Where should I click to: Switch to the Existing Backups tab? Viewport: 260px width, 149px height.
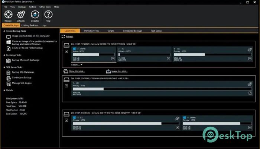coord(30,25)
